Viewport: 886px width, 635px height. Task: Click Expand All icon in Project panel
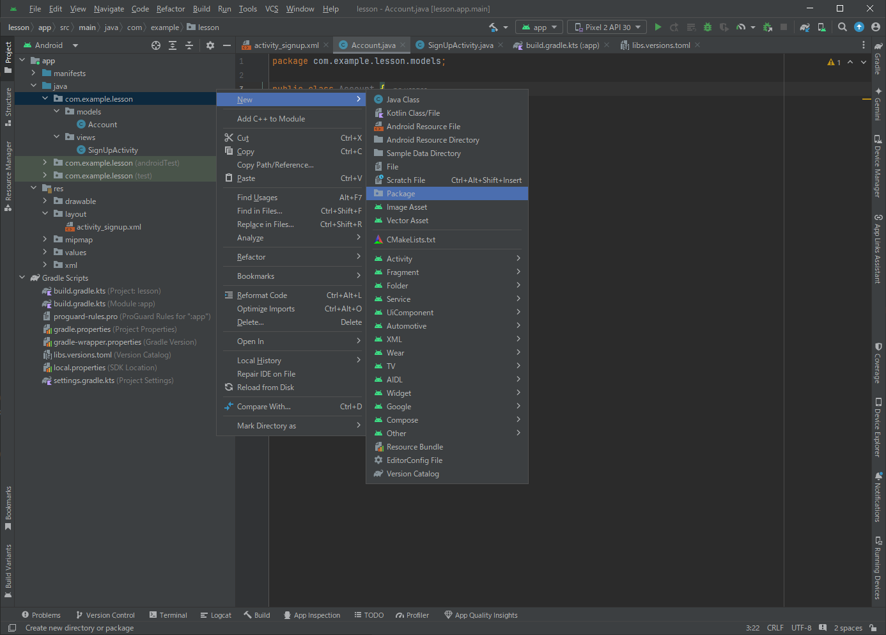tap(173, 45)
